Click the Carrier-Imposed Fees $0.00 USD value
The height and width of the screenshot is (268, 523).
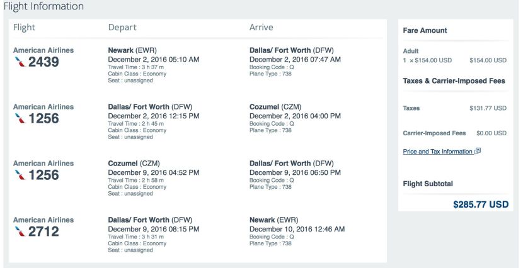pyautogui.click(x=491, y=133)
